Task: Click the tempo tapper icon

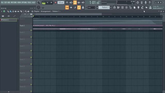Action: point(142,7)
